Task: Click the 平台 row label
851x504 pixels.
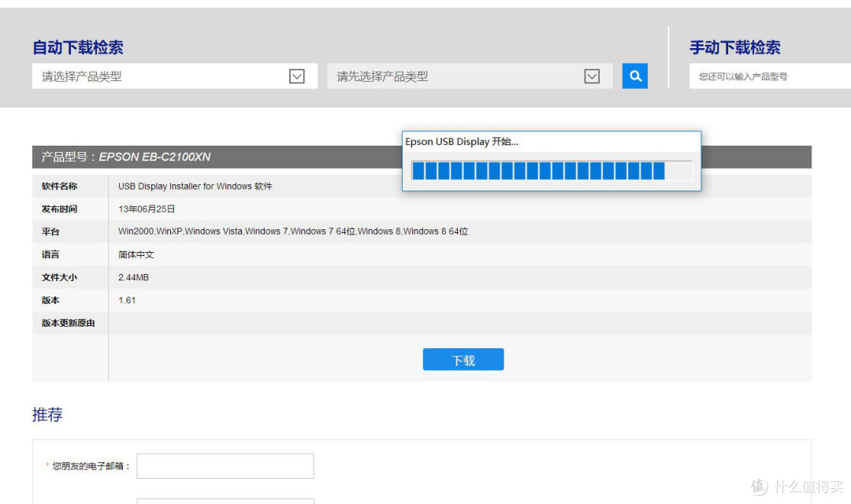Action: [x=50, y=232]
